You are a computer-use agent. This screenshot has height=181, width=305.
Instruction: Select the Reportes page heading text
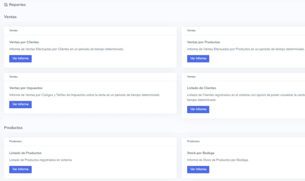[x=17, y=5]
